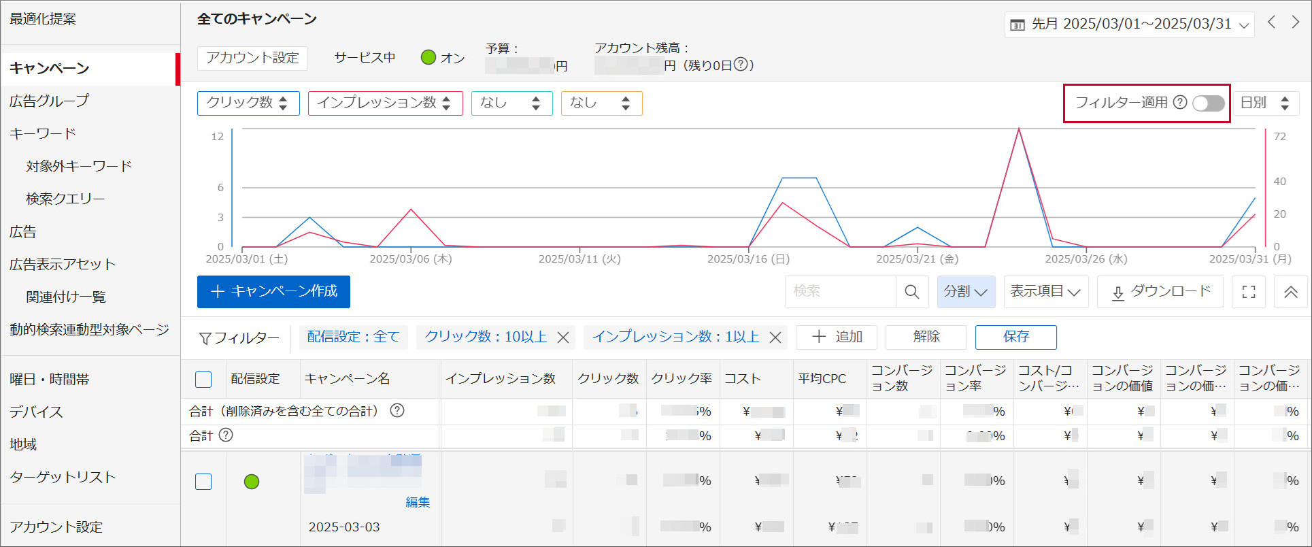
Task: Expand the 表示項目 dropdown
Action: click(1046, 292)
